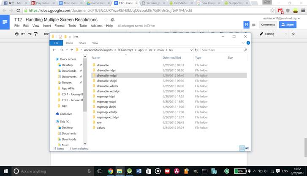The image size is (307, 176).
Task: Click the Comments button
Action: (268, 24)
